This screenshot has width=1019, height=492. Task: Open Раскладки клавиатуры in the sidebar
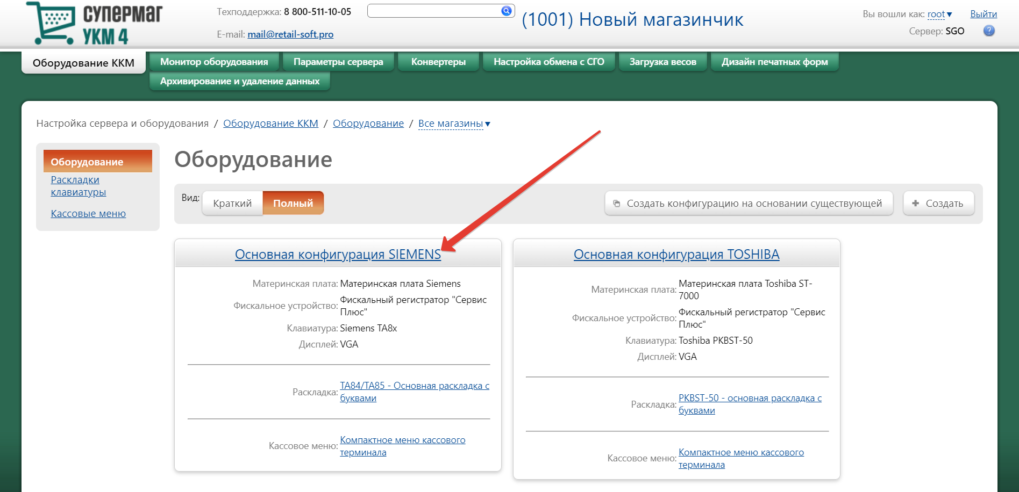(79, 186)
